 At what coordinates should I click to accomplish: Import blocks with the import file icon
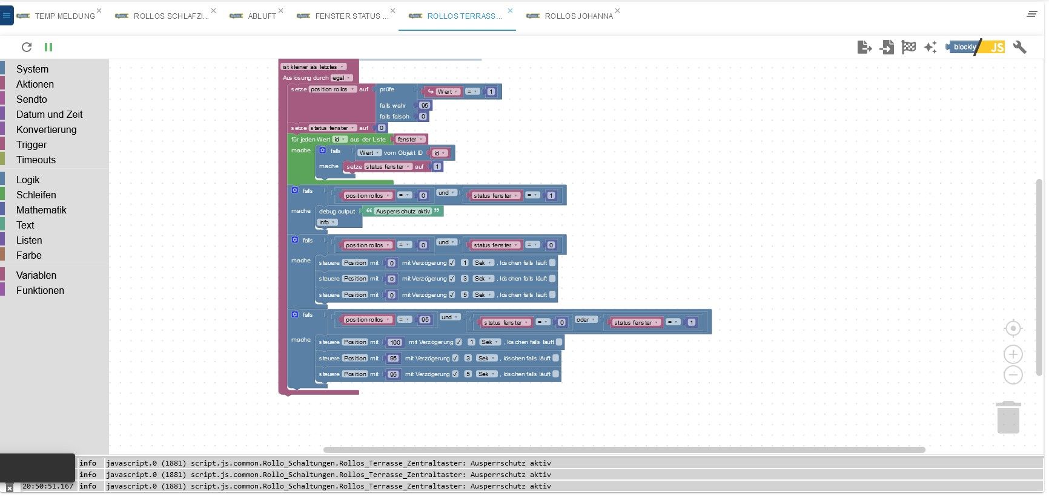(x=887, y=47)
